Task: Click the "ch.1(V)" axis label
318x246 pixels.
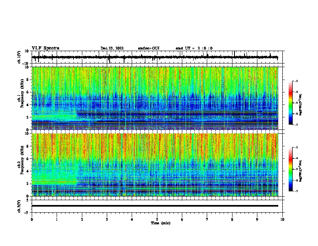Action: [19, 57]
